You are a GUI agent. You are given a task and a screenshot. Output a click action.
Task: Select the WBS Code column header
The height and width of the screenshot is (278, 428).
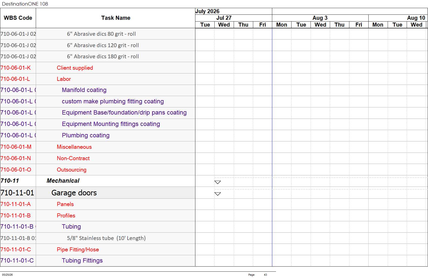(18, 18)
